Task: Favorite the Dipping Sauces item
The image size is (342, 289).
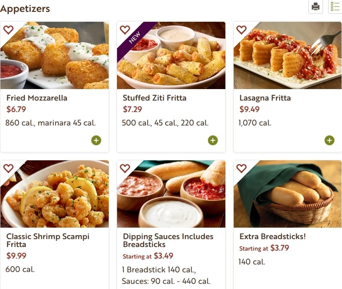Action: [x=125, y=168]
